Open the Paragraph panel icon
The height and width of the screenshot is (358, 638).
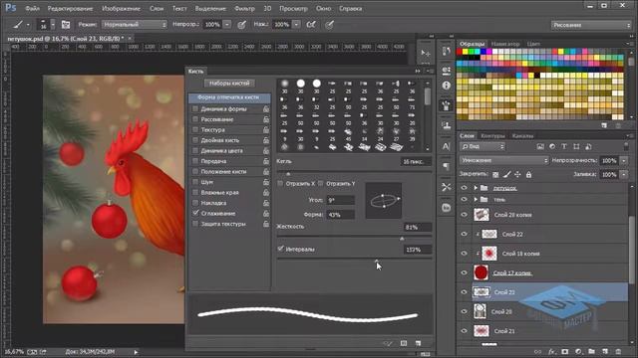click(447, 166)
